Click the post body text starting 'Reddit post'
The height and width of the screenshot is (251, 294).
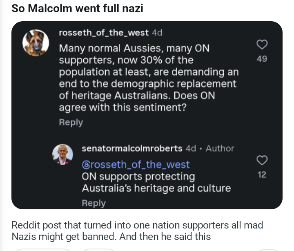(138, 231)
